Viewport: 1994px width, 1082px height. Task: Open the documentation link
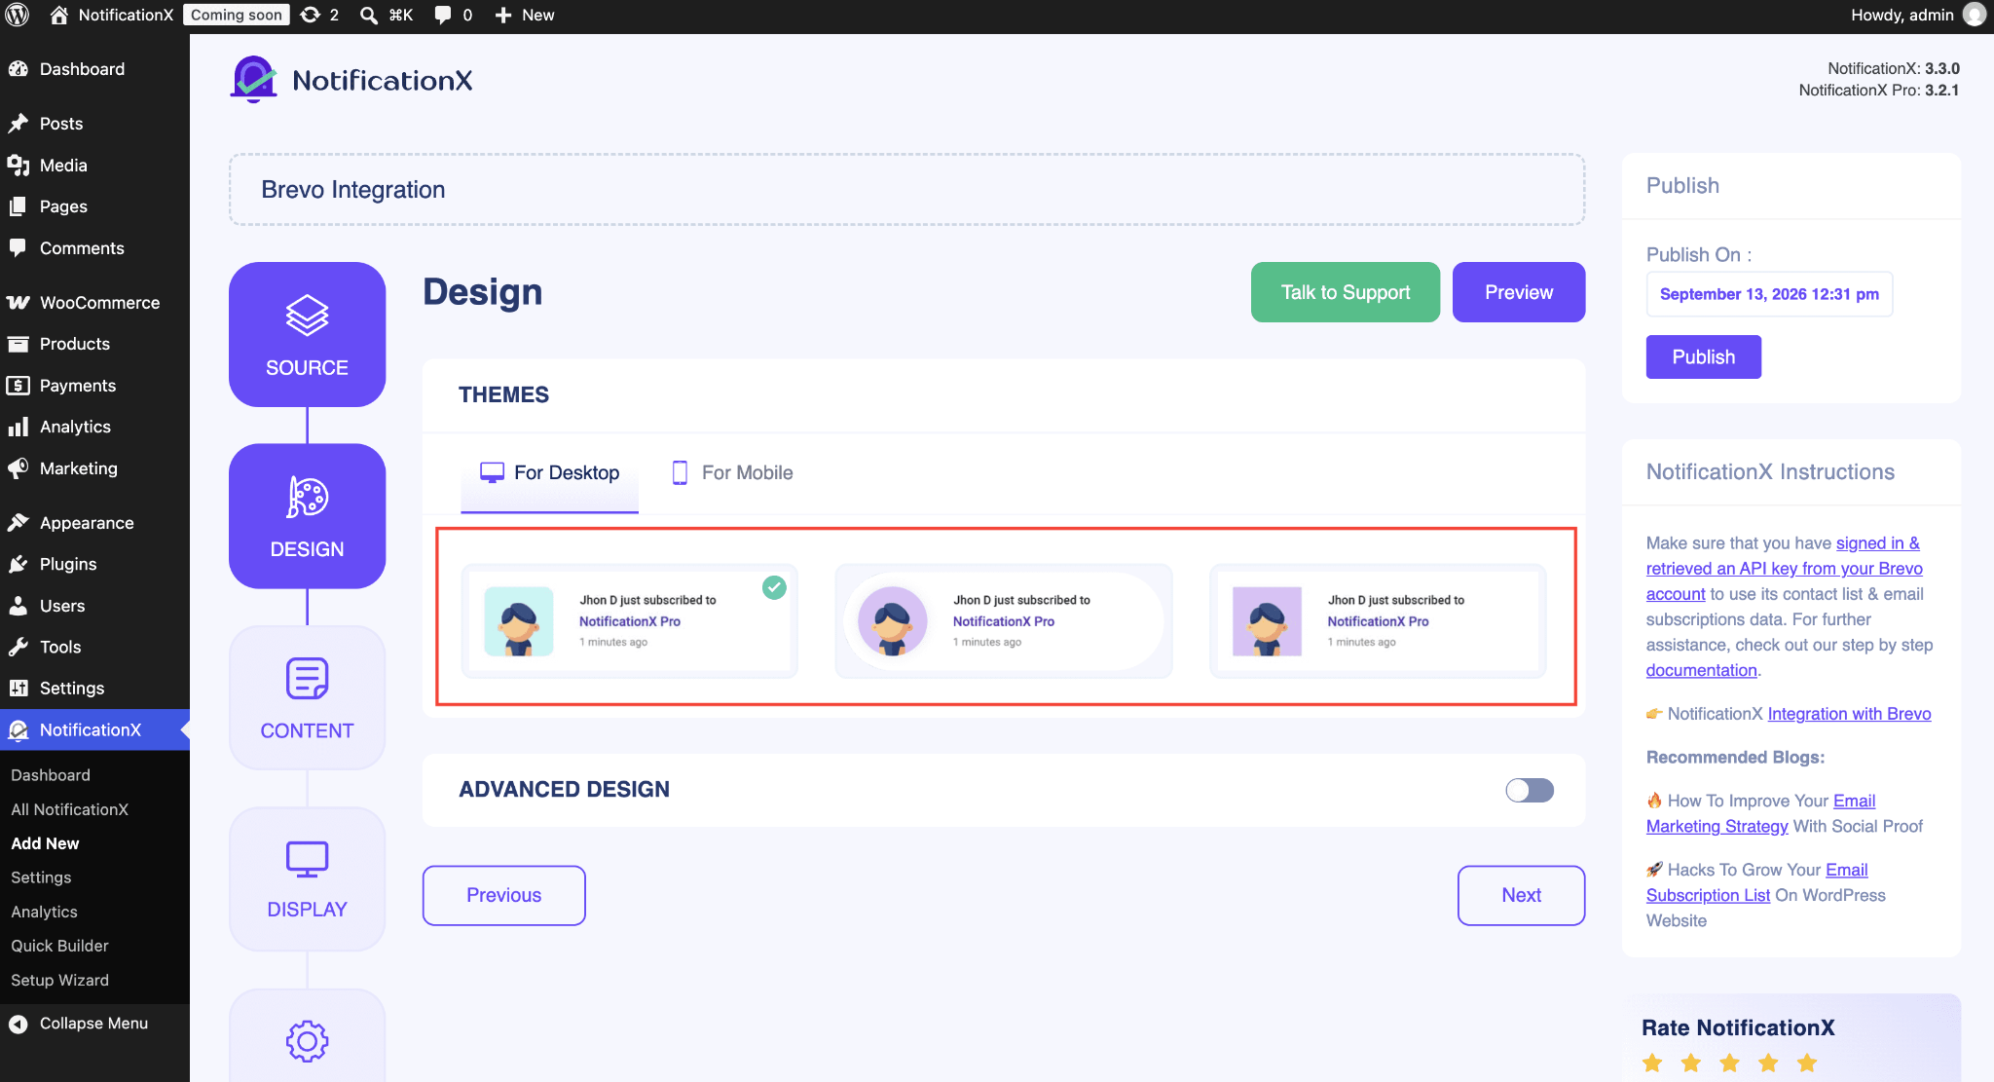pyautogui.click(x=1701, y=670)
